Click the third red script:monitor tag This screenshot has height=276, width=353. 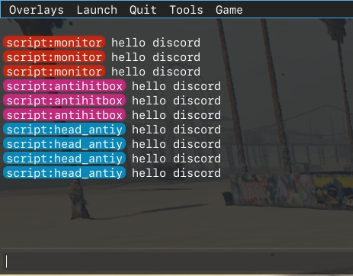pos(54,72)
